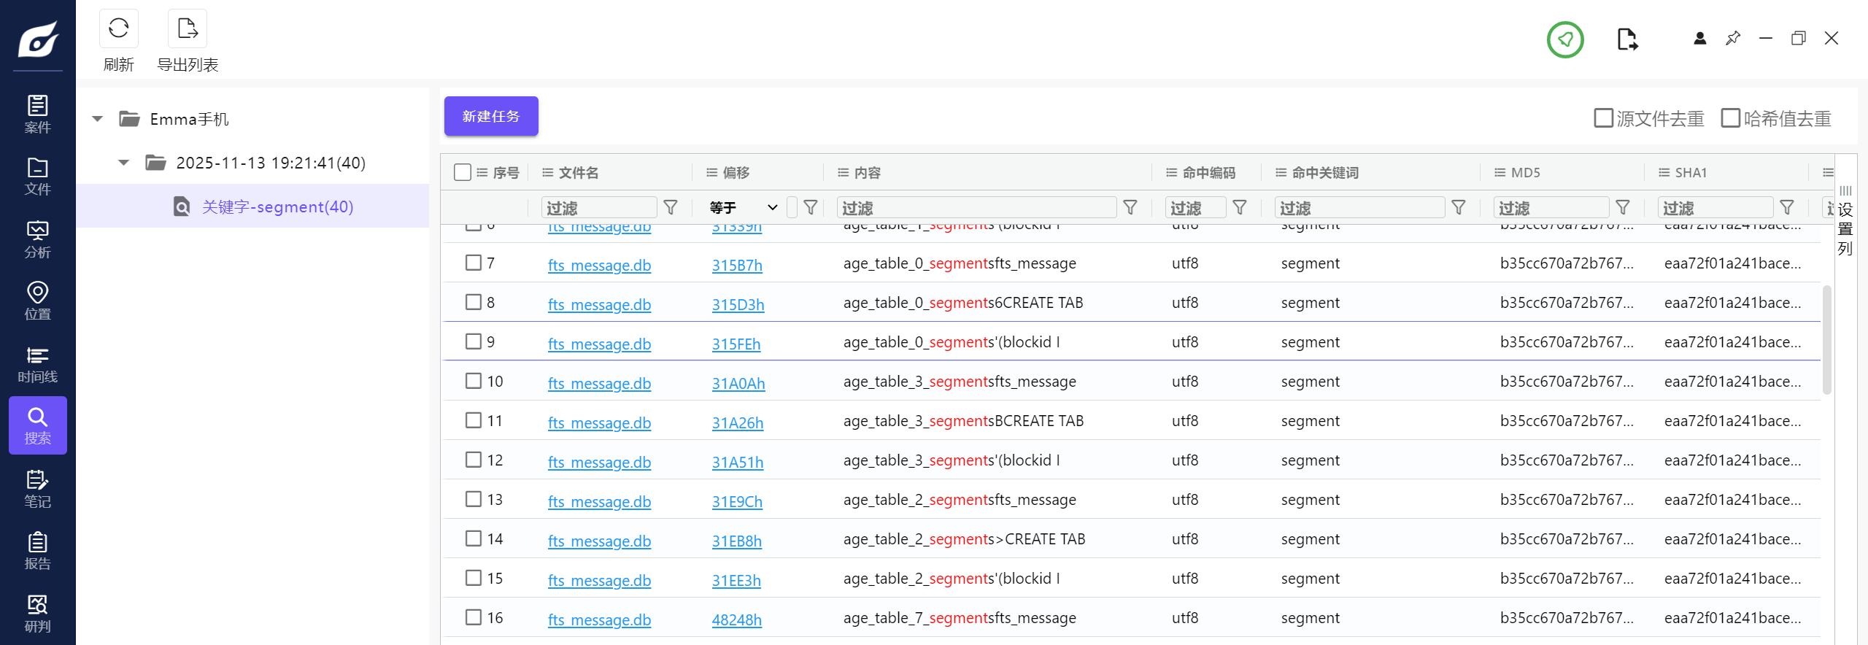This screenshot has width=1868, height=645.
Task: Click the 新建任务 button
Action: pyautogui.click(x=491, y=116)
